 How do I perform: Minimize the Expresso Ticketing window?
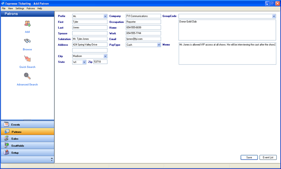click(x=267, y=3)
